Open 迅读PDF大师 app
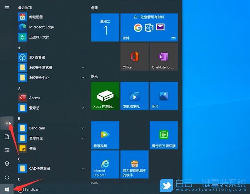Image resolution: width=250 pixels, height=194 pixels. (51, 37)
